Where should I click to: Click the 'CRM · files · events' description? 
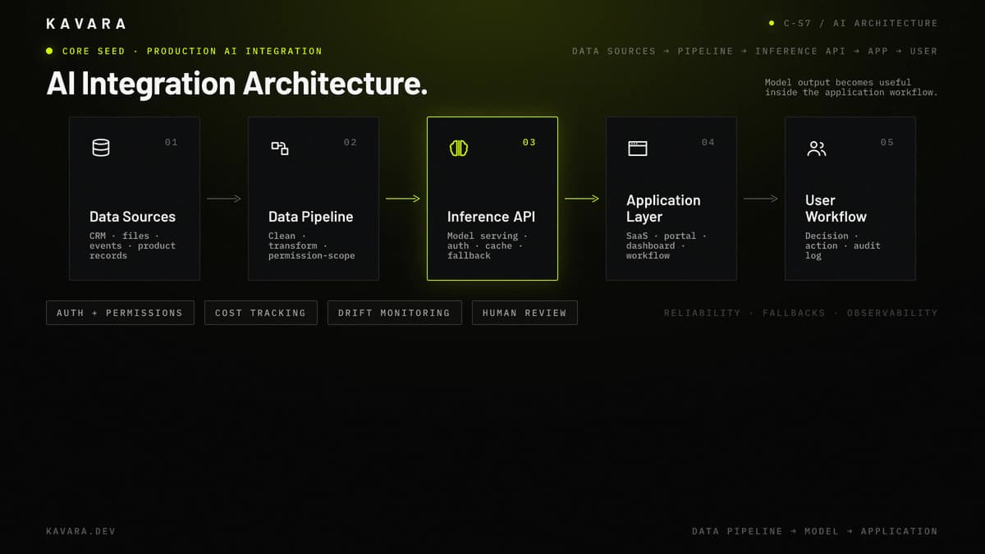tap(132, 245)
